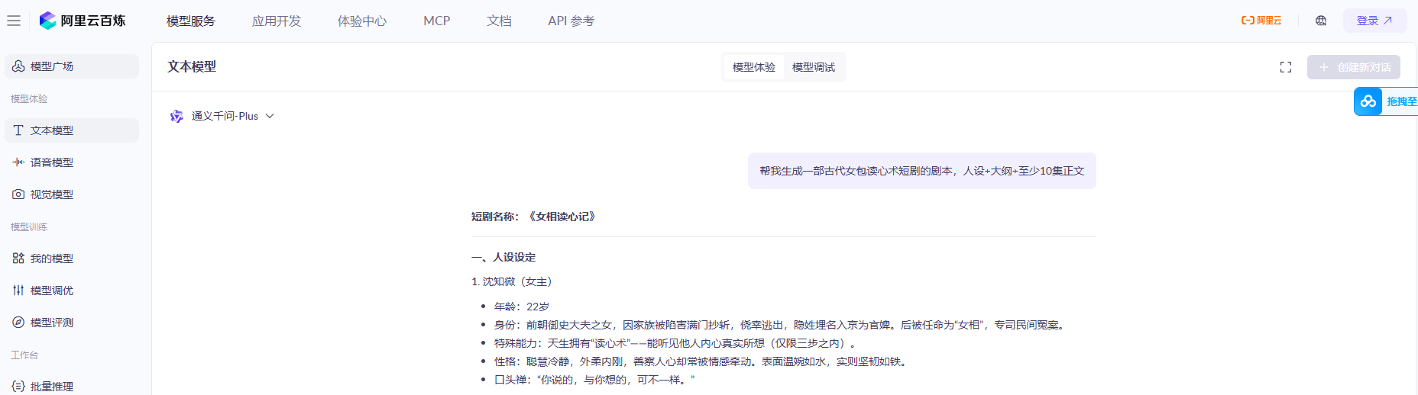The height and width of the screenshot is (395, 1418).
Task: Open 我的模型 in the sidebar
Action: (72, 259)
